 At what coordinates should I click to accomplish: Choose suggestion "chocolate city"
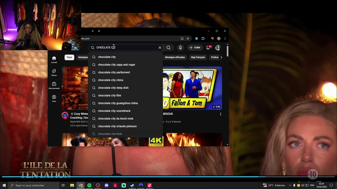pyautogui.click(x=125, y=57)
